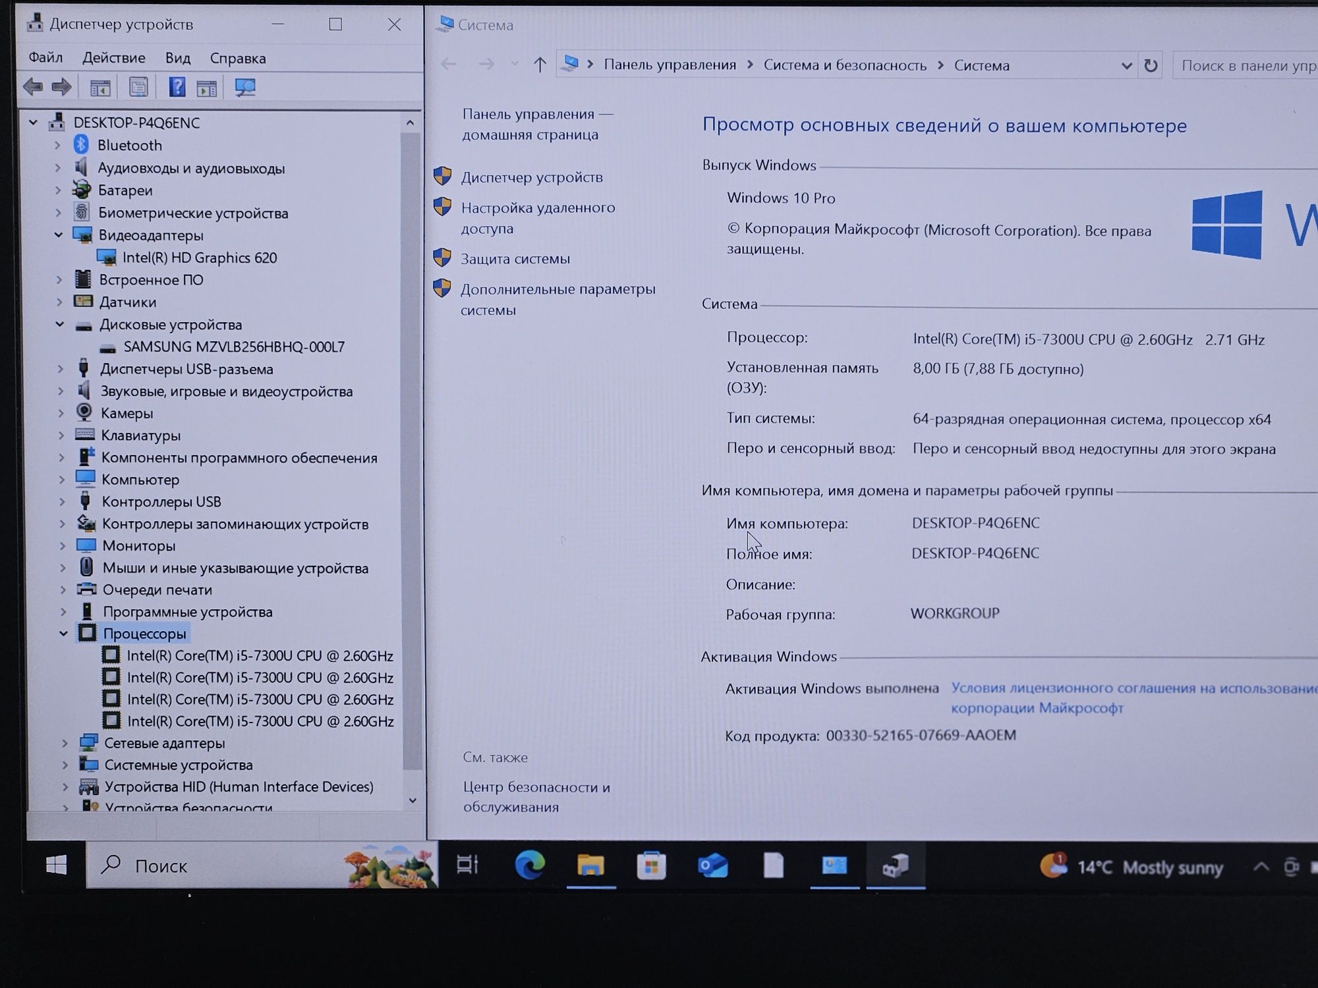Show hidden system tray icons
The height and width of the screenshot is (988, 1318).
(1260, 867)
